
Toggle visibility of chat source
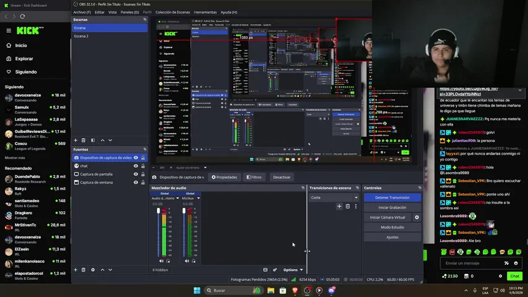click(136, 166)
